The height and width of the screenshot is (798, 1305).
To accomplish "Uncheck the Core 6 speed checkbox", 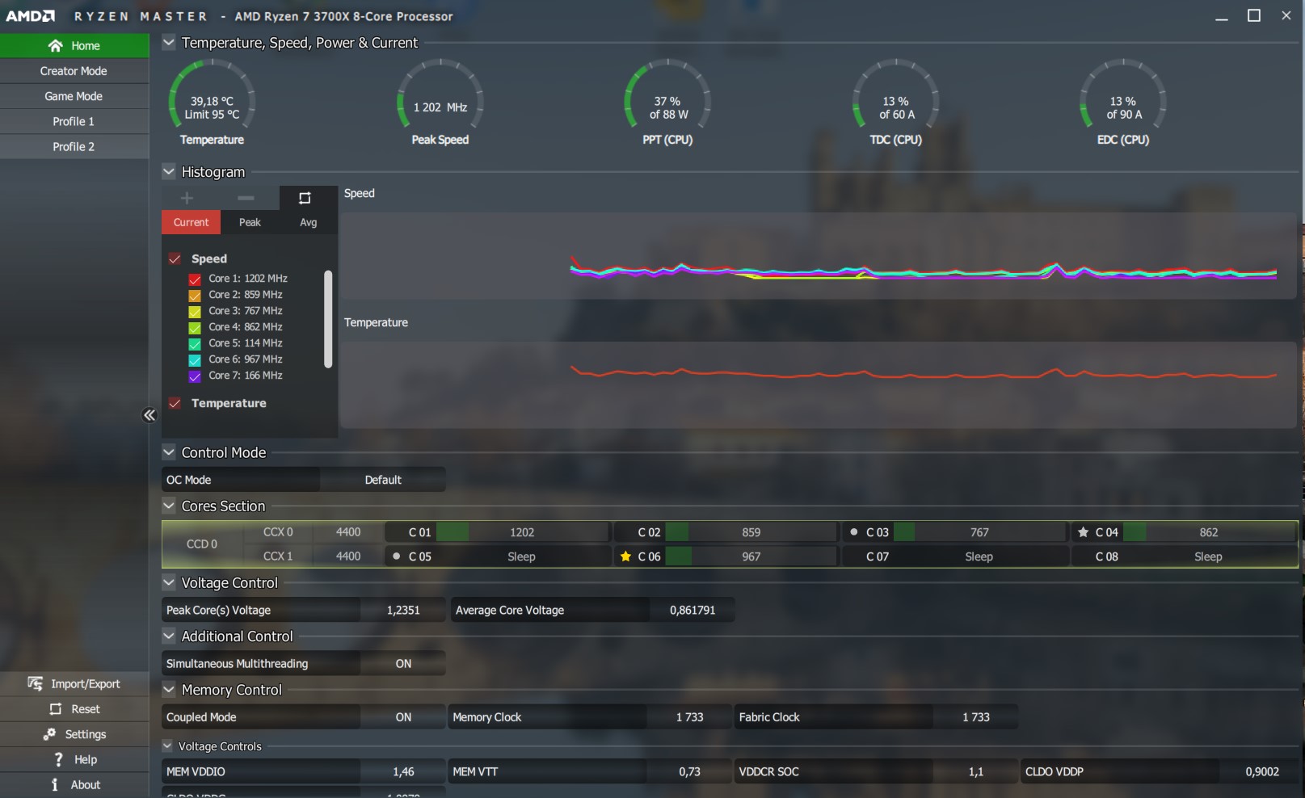I will [x=195, y=360].
